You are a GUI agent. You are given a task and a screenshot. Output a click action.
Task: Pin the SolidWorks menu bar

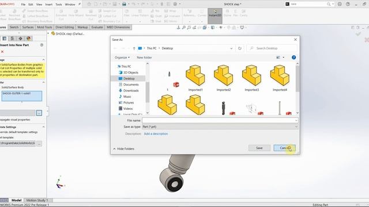coord(80,4)
